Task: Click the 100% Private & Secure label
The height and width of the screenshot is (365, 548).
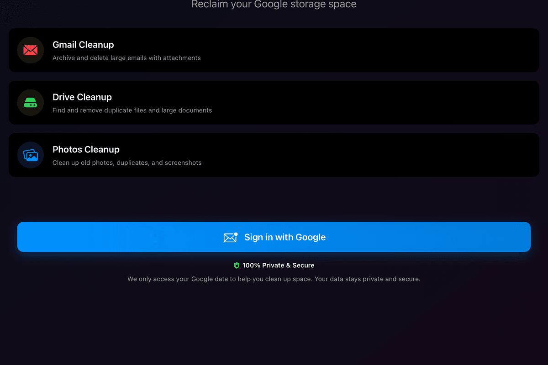Action: click(278, 265)
